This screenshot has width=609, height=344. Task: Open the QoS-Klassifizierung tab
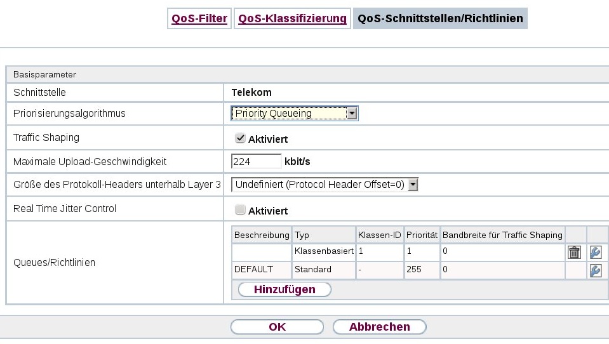pyautogui.click(x=292, y=18)
